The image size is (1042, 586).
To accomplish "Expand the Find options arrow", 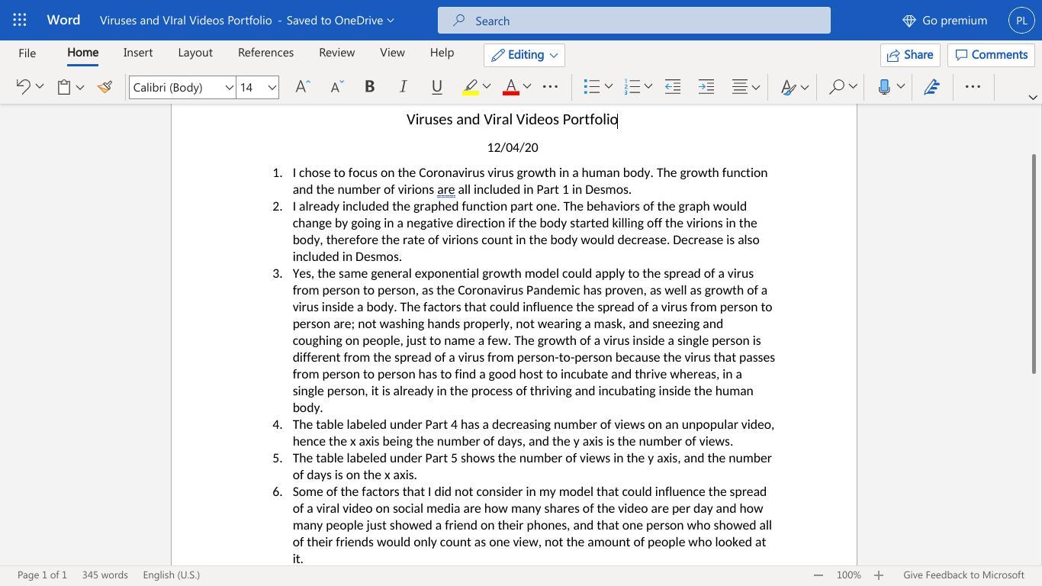I will (x=853, y=87).
